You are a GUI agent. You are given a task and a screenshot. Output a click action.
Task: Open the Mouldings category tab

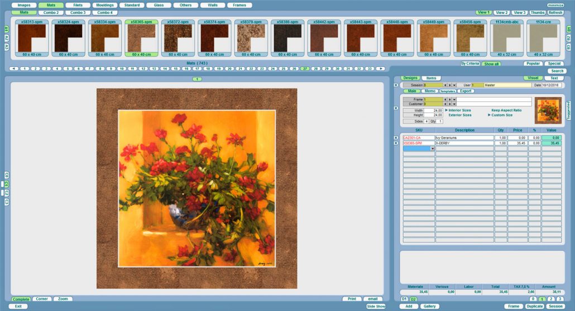tap(105, 5)
